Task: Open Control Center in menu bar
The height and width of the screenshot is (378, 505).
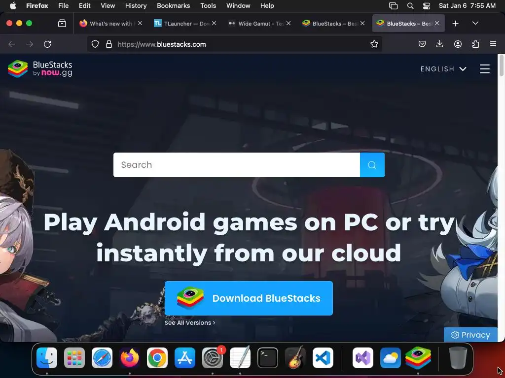Action: click(x=426, y=5)
